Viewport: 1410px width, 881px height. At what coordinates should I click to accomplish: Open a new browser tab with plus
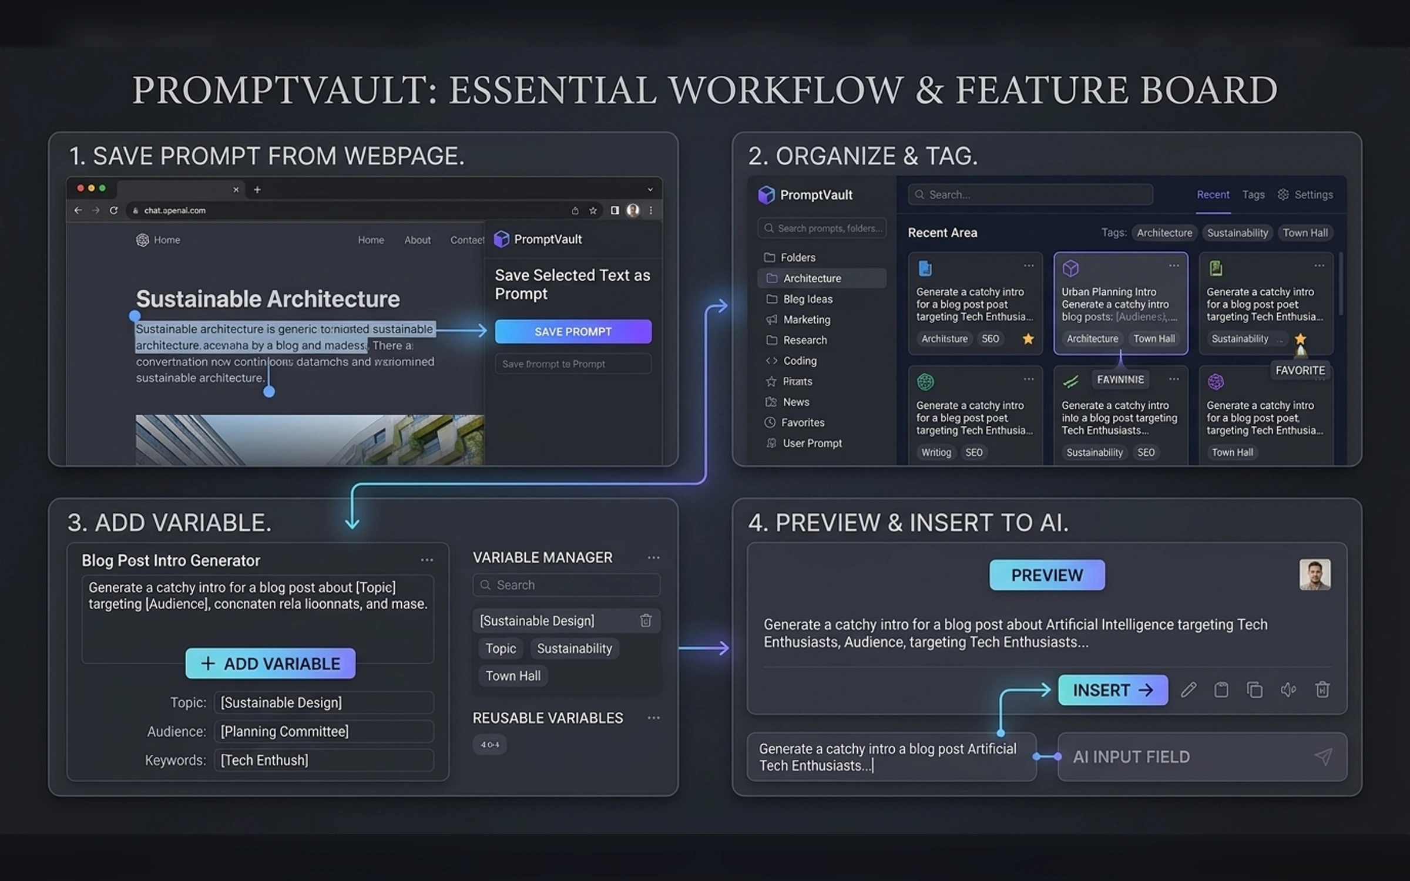[x=257, y=190]
